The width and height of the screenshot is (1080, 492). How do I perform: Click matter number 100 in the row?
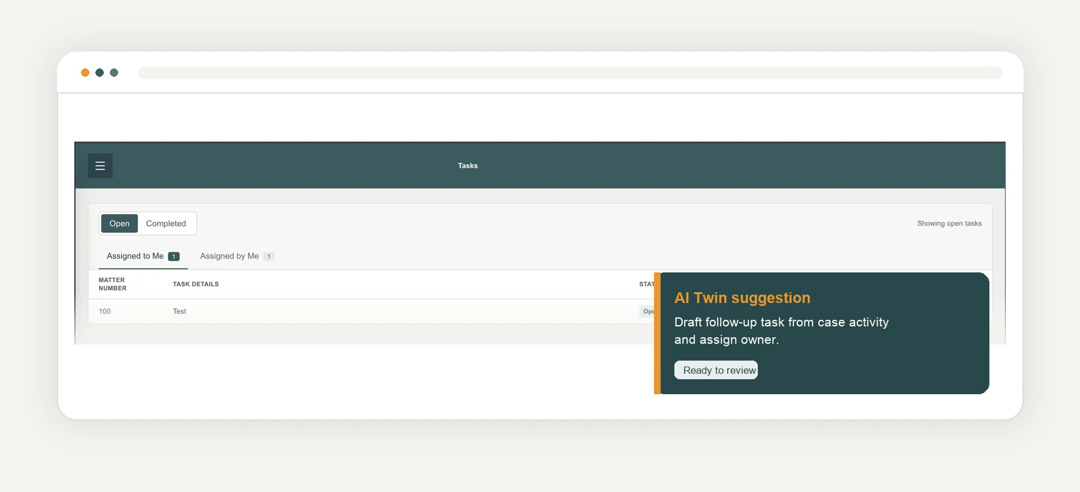pos(104,311)
